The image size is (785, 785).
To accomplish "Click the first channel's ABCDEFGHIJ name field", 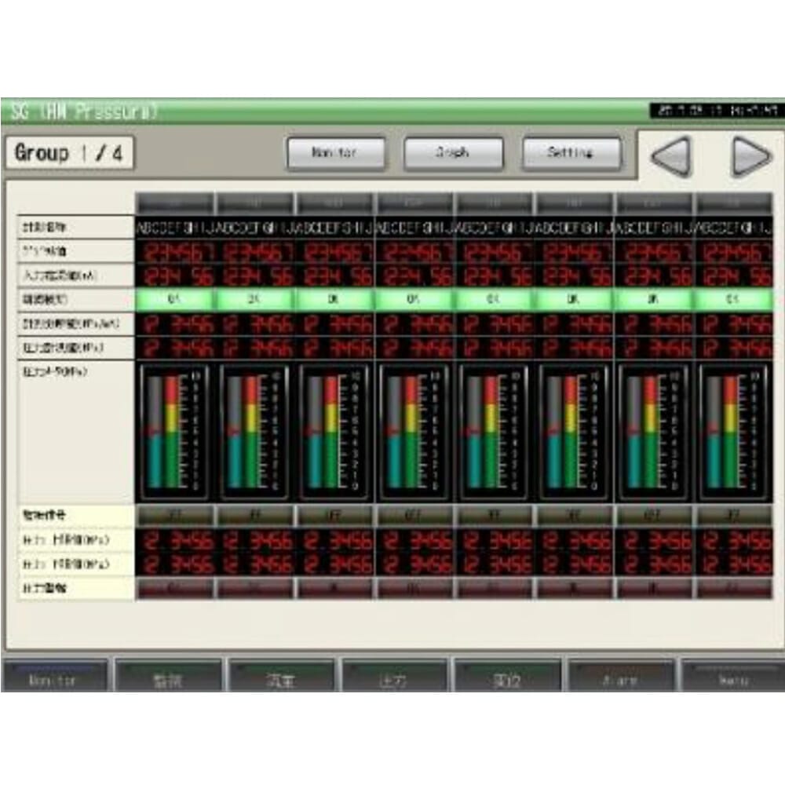I will (174, 228).
